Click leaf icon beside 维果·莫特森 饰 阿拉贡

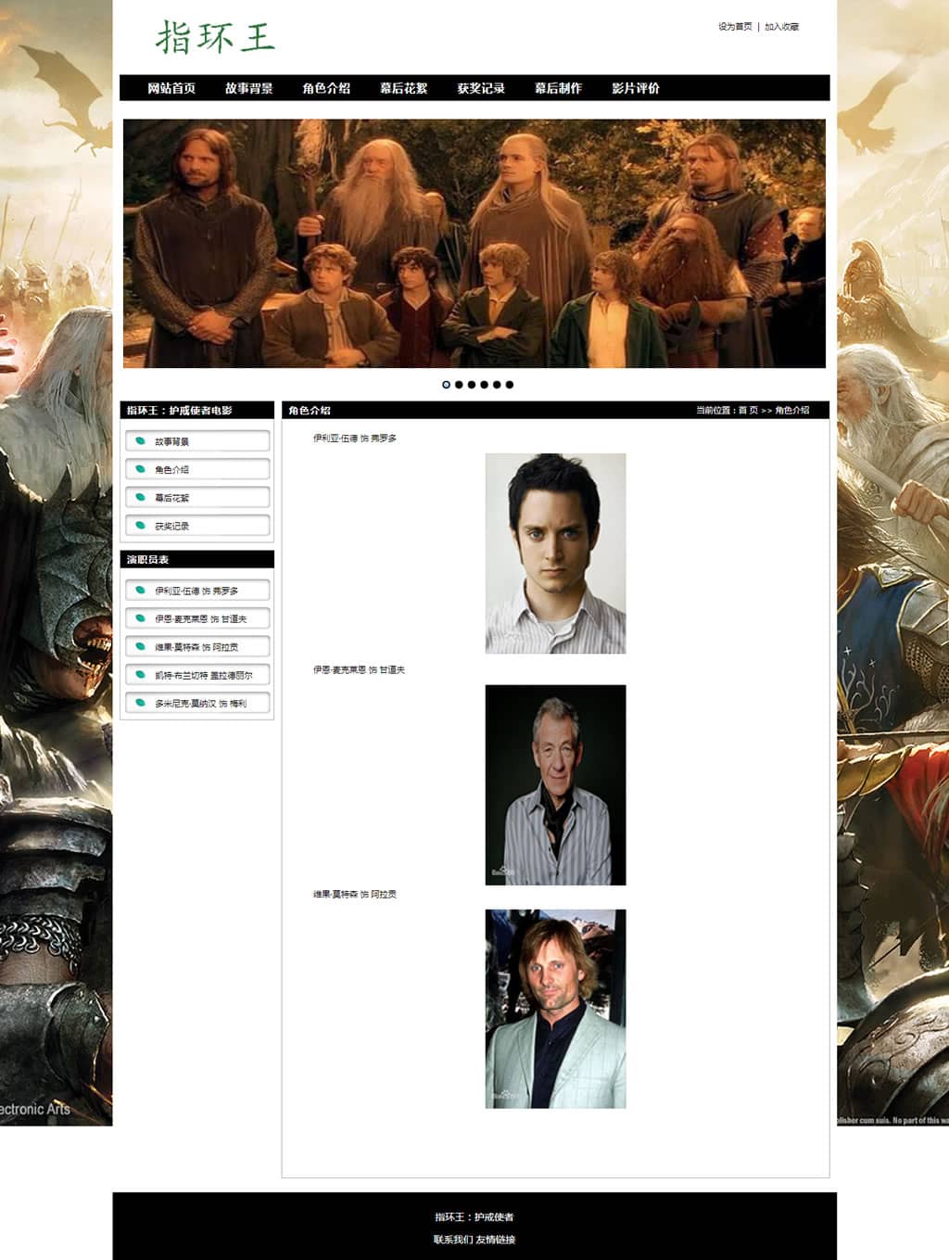pos(141,646)
